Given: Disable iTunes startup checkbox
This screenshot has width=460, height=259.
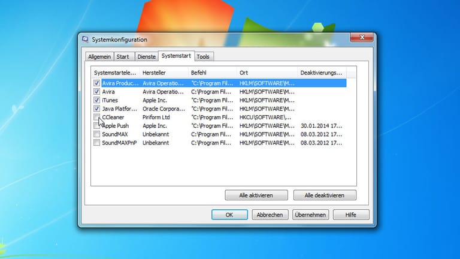Looking at the screenshot, I should coord(96,100).
